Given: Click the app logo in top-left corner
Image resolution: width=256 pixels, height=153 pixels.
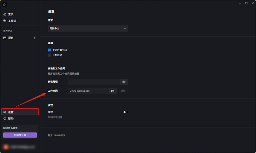Looking at the screenshot, I should [5, 4].
